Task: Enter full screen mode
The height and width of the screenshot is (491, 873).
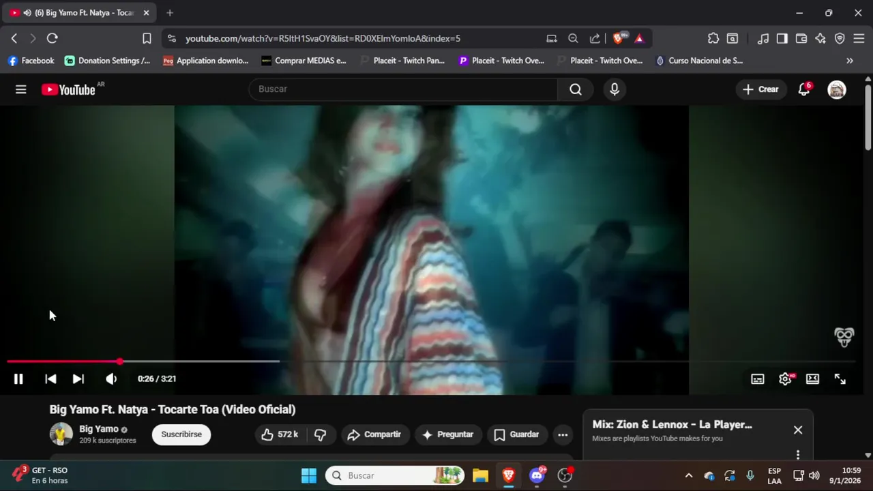Action: pyautogui.click(x=840, y=379)
